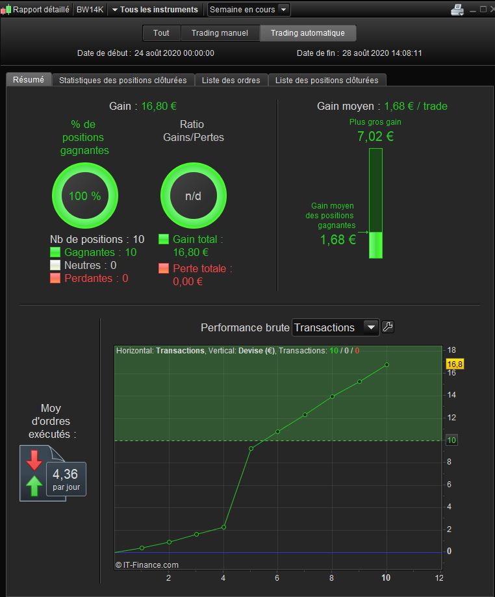
Task: Click the white Neutres legend square
Action: point(55,265)
